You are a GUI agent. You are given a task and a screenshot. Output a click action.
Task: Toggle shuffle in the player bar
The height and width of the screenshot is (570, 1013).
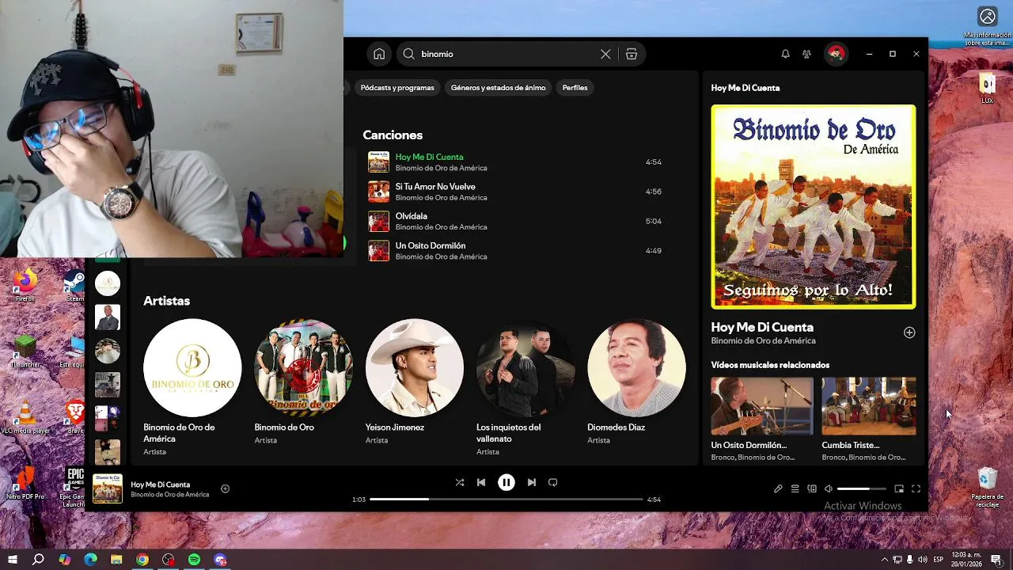tap(460, 482)
